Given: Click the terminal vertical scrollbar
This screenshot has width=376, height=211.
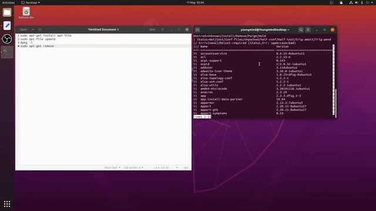Looking at the screenshot, I should 335,103.
